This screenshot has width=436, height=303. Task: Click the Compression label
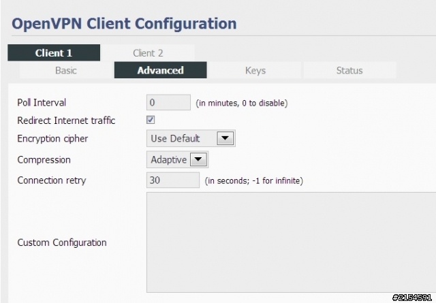click(44, 160)
